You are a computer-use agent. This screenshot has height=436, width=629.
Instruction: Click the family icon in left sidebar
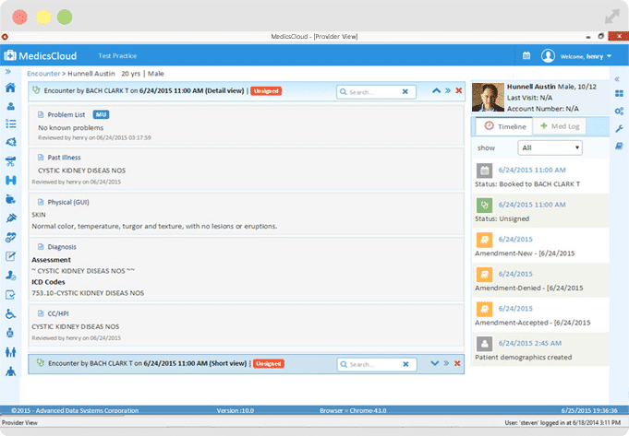(11, 352)
